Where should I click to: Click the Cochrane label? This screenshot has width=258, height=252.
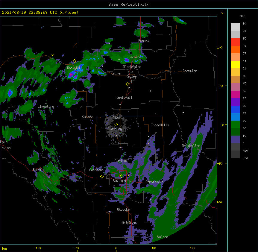point(96,170)
